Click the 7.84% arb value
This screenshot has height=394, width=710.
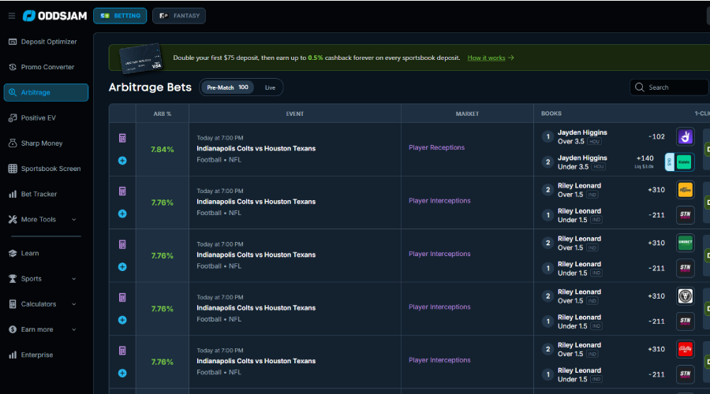(162, 149)
